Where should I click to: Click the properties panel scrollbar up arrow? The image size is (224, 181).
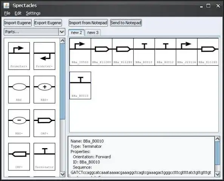[217, 139]
